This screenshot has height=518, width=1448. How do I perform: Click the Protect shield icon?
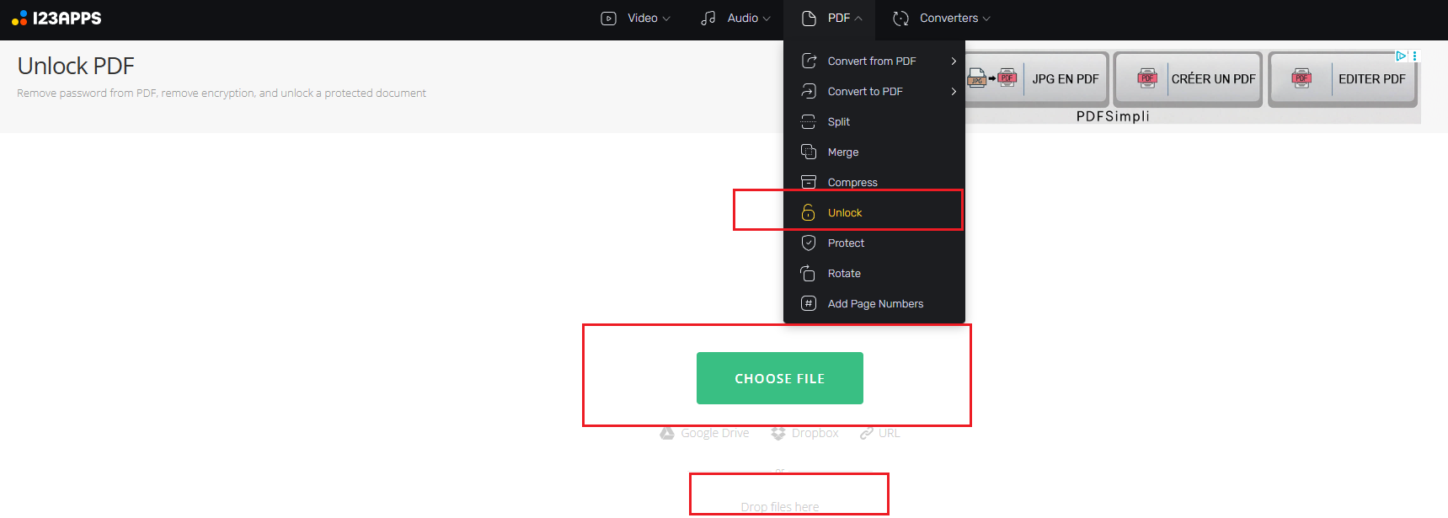pos(809,243)
